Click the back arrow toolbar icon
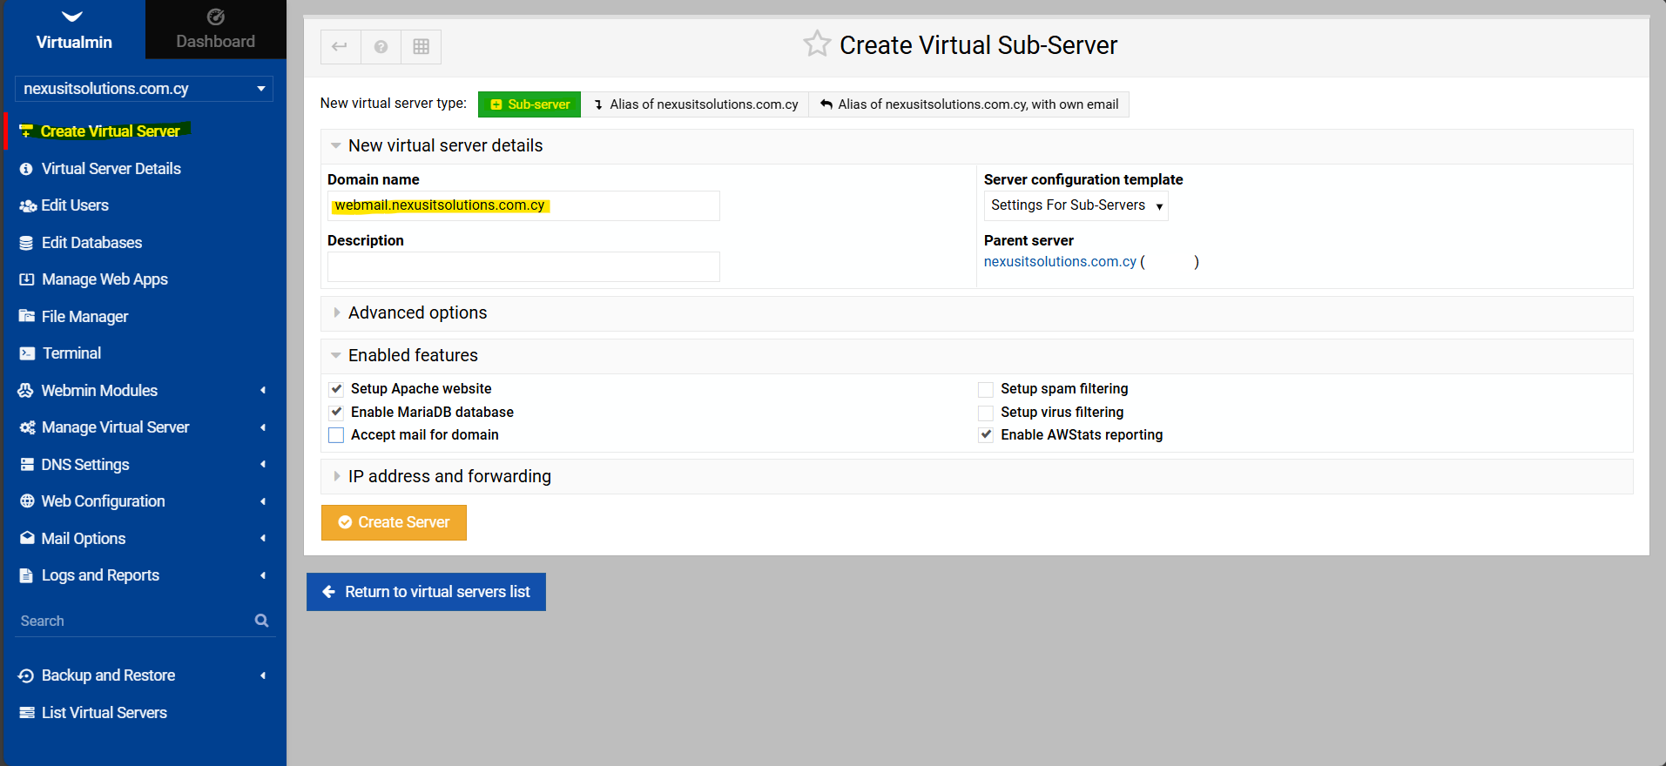Viewport: 1666px width, 766px height. pos(340,47)
